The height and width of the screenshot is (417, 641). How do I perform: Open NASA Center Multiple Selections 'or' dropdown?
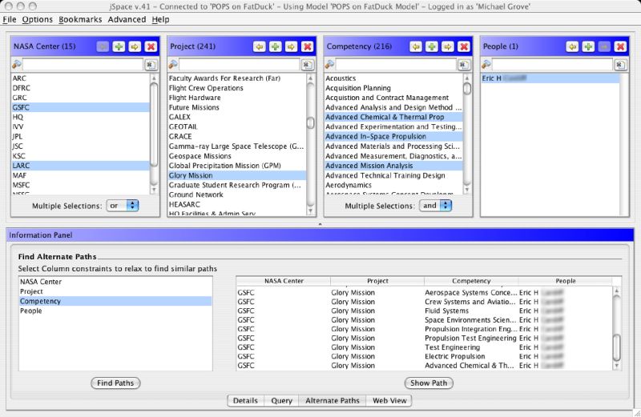[123, 206]
